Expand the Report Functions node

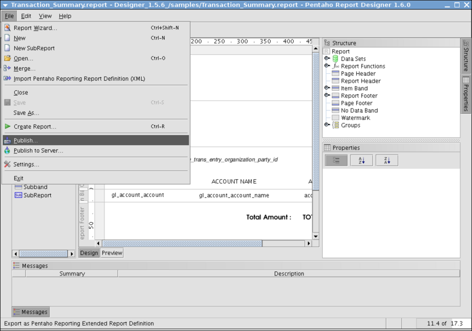327,65
